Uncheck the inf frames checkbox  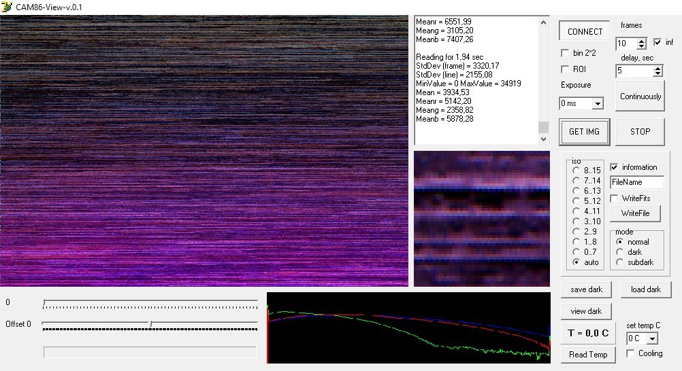point(657,42)
